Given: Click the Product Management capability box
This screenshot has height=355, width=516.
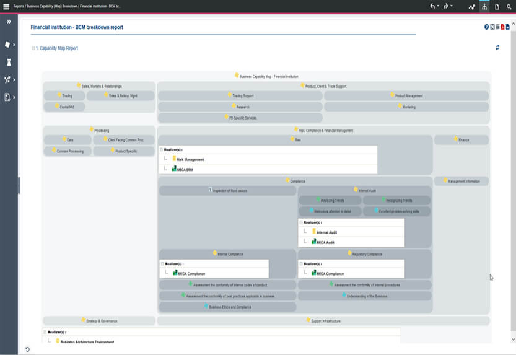Looking at the screenshot, I should click(406, 96).
